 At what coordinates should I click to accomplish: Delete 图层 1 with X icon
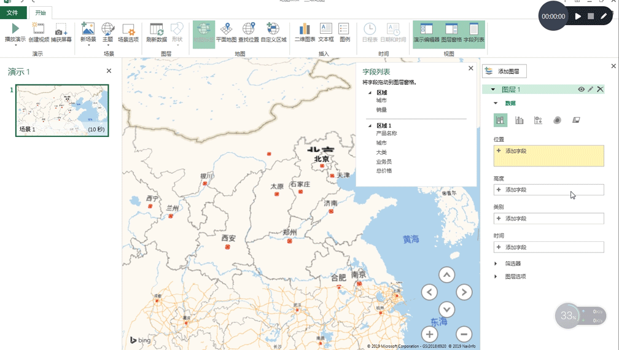pyautogui.click(x=600, y=89)
